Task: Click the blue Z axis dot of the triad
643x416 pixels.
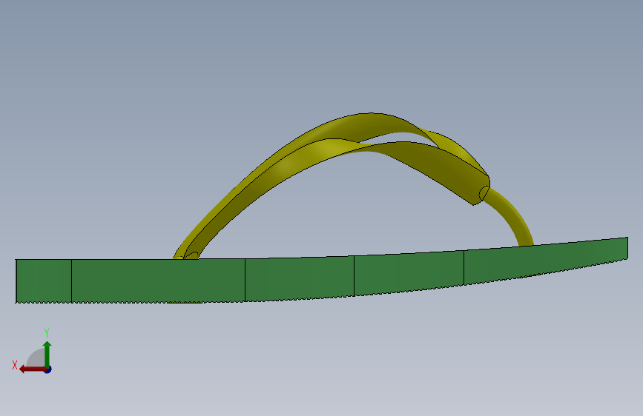Action: coord(48,369)
